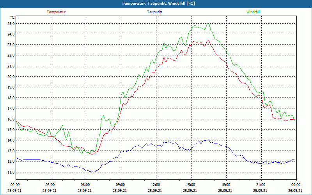Click the 20,0 y-axis value

coord(11,76)
